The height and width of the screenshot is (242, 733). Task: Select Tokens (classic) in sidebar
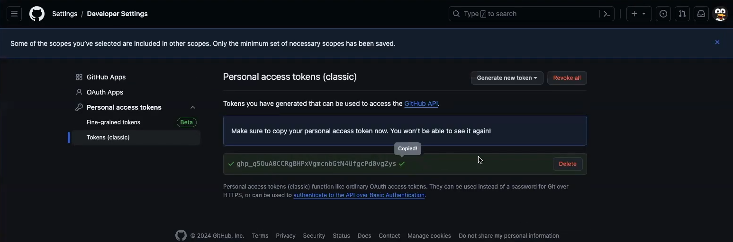pyautogui.click(x=108, y=138)
